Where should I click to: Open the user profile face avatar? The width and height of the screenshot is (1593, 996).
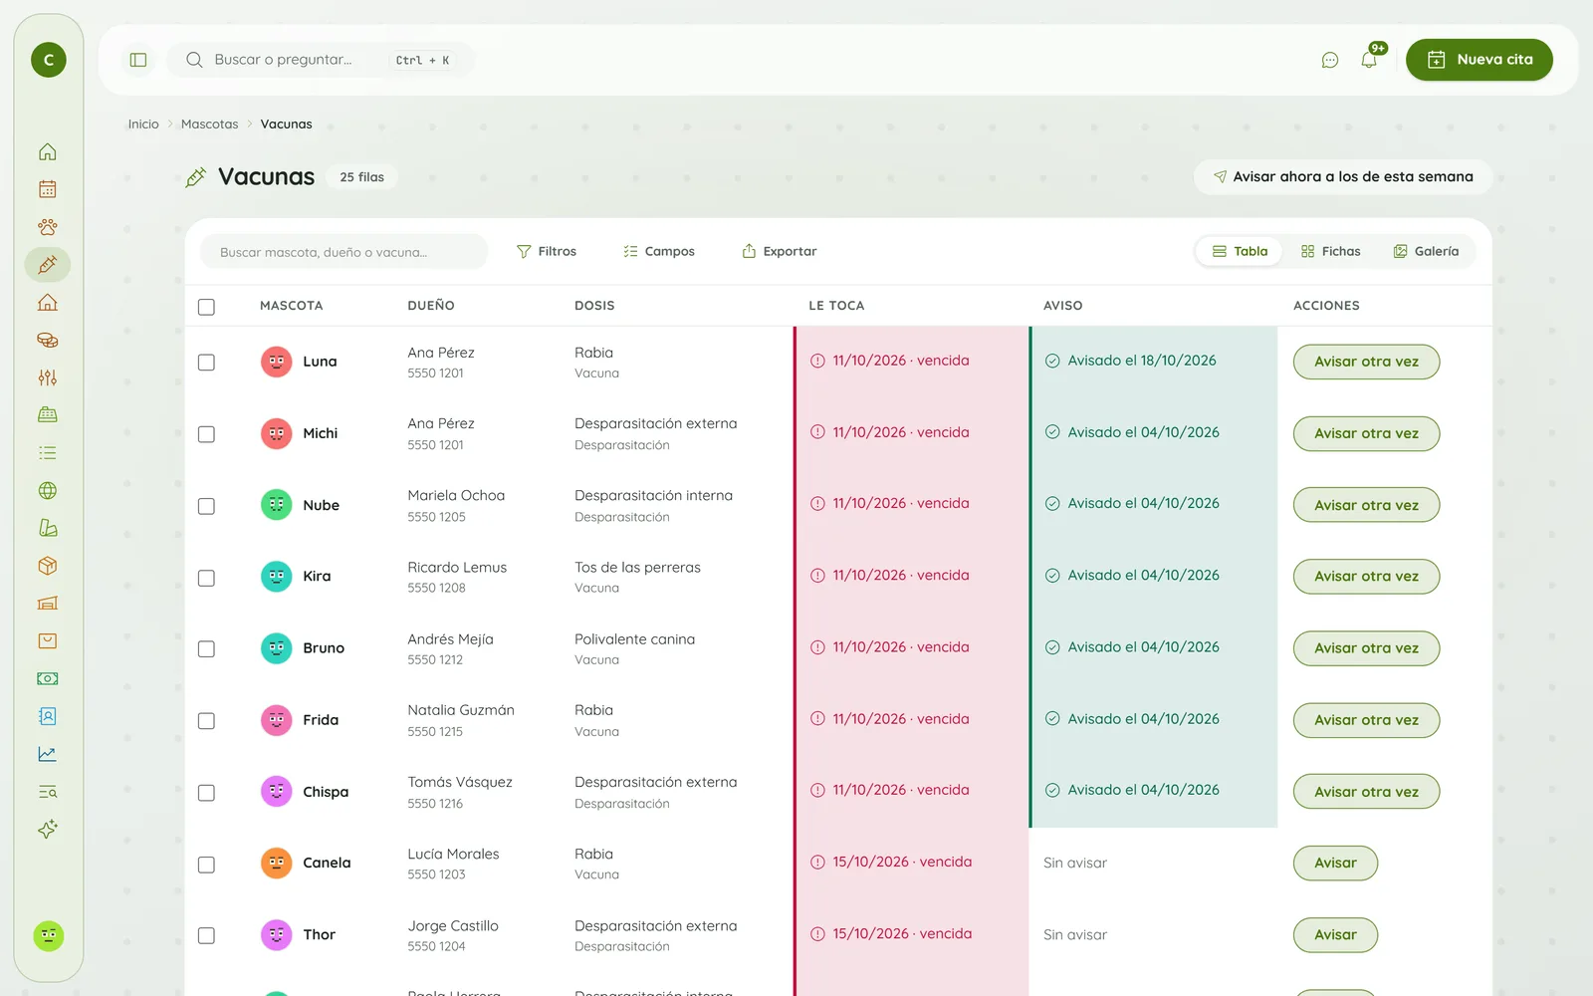click(x=49, y=935)
